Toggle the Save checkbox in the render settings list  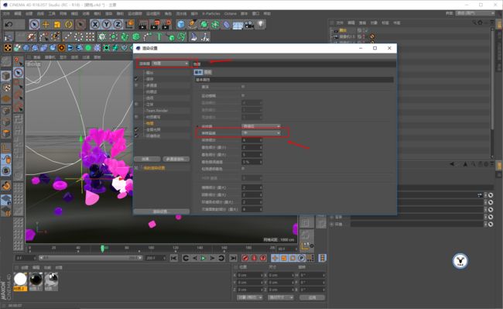coord(137,79)
